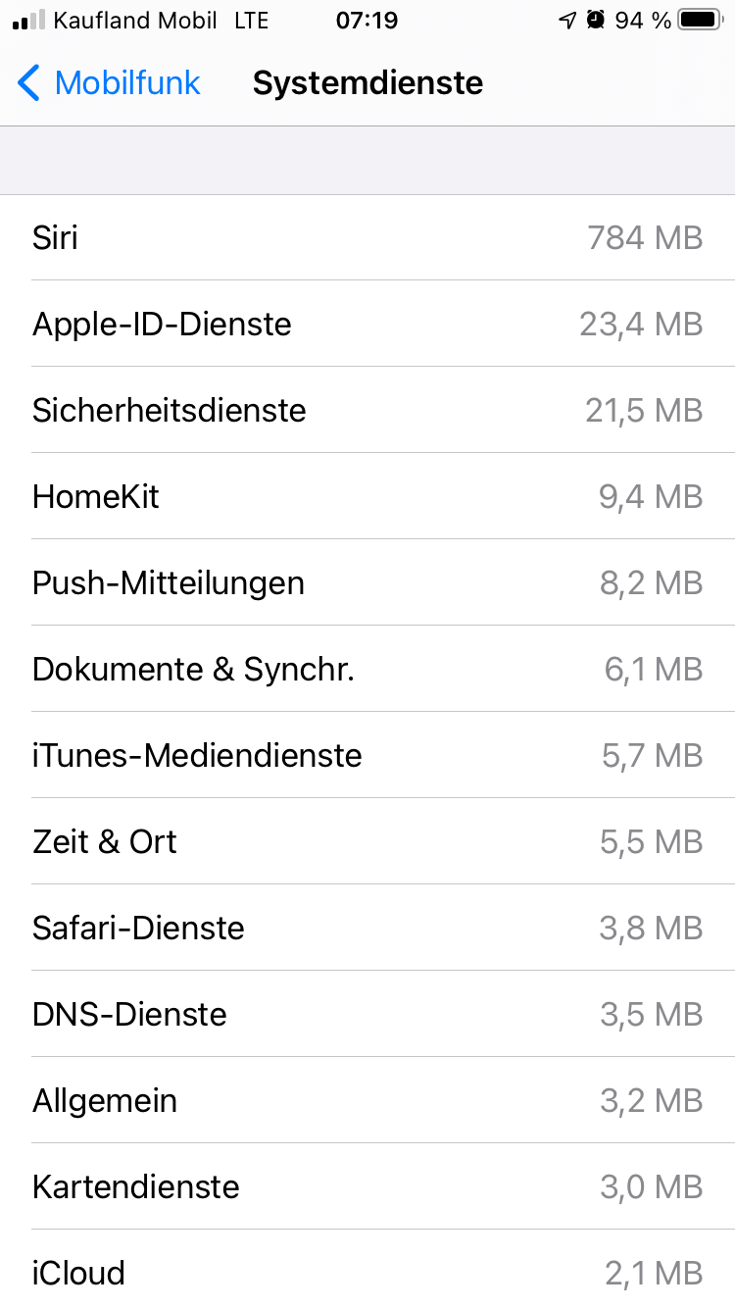The width and height of the screenshot is (735, 1308).
Task: Select Push-Mitteilungen in the list
Action: tap(367, 582)
